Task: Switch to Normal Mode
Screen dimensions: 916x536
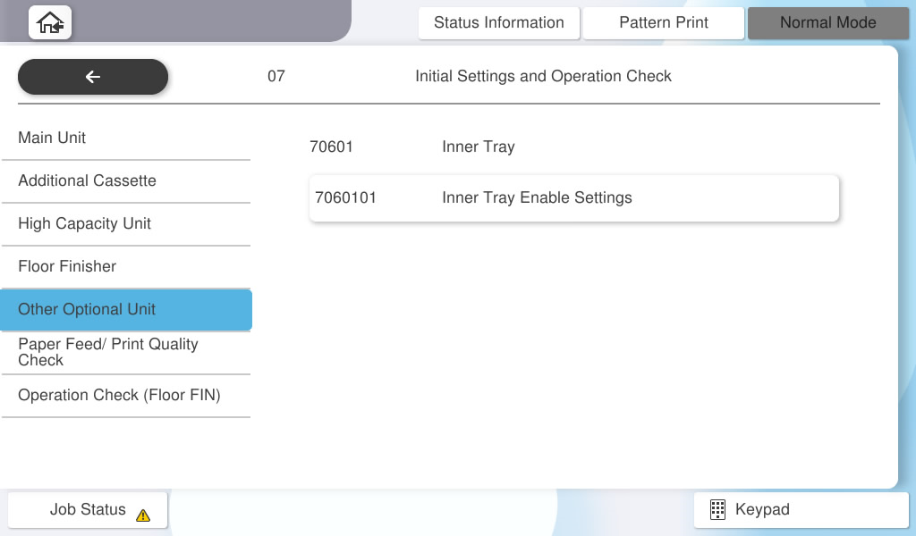Action: [827, 23]
